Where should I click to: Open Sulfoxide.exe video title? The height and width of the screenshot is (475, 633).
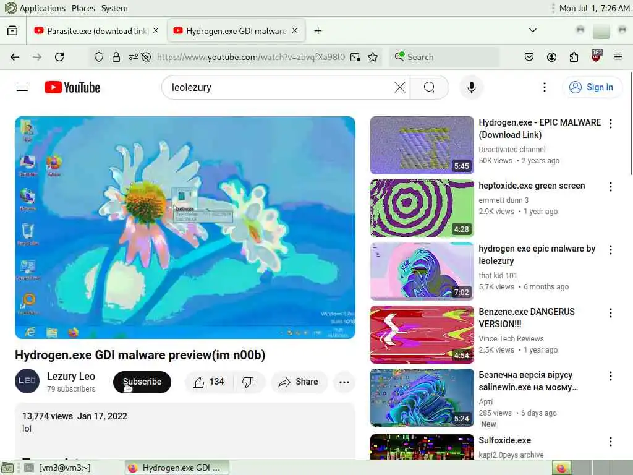click(x=504, y=440)
